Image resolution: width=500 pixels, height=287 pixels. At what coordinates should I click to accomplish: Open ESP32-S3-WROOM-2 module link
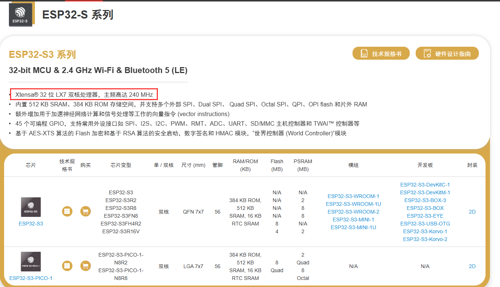point(353,212)
